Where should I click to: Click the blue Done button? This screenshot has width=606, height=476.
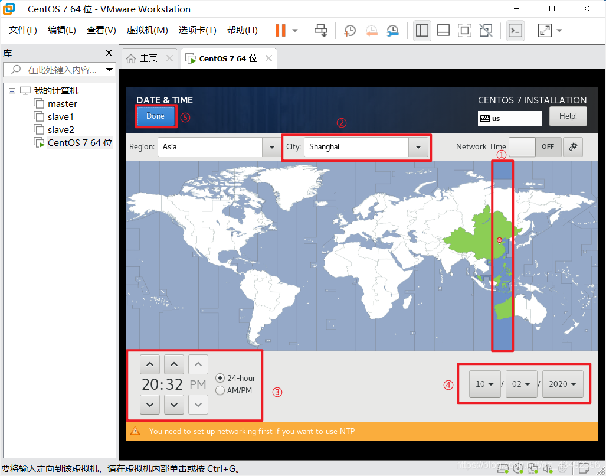[155, 116]
